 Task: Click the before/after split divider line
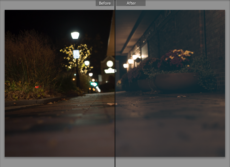[x=115, y=83]
